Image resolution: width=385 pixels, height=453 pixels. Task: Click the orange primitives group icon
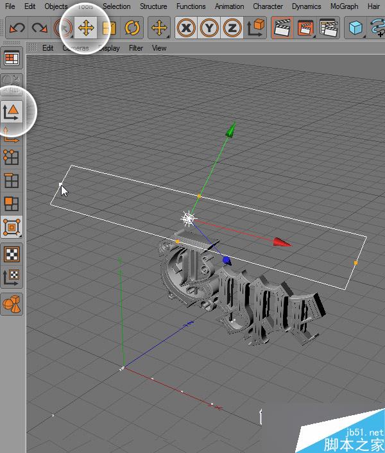click(x=12, y=304)
